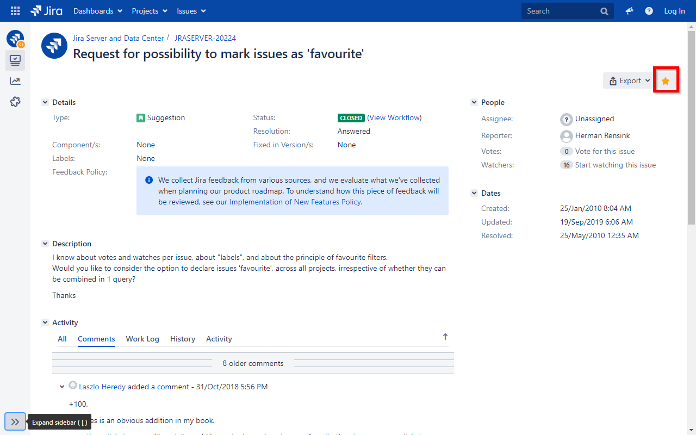The height and width of the screenshot is (435, 696).
Task: Click the votes count badge 0
Action: (x=567, y=152)
